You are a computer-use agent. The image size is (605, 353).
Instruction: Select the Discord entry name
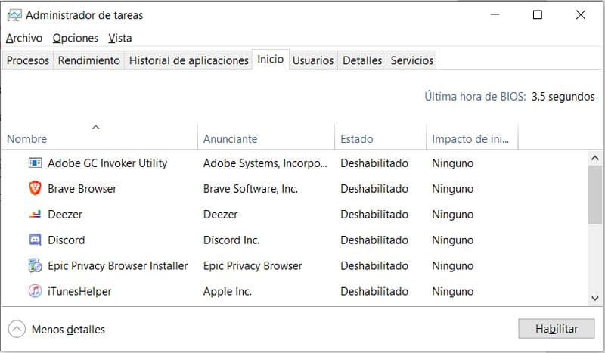coord(67,240)
